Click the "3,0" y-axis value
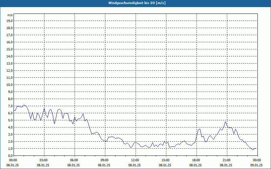This screenshot has height=169, width=271. (x=10, y=134)
